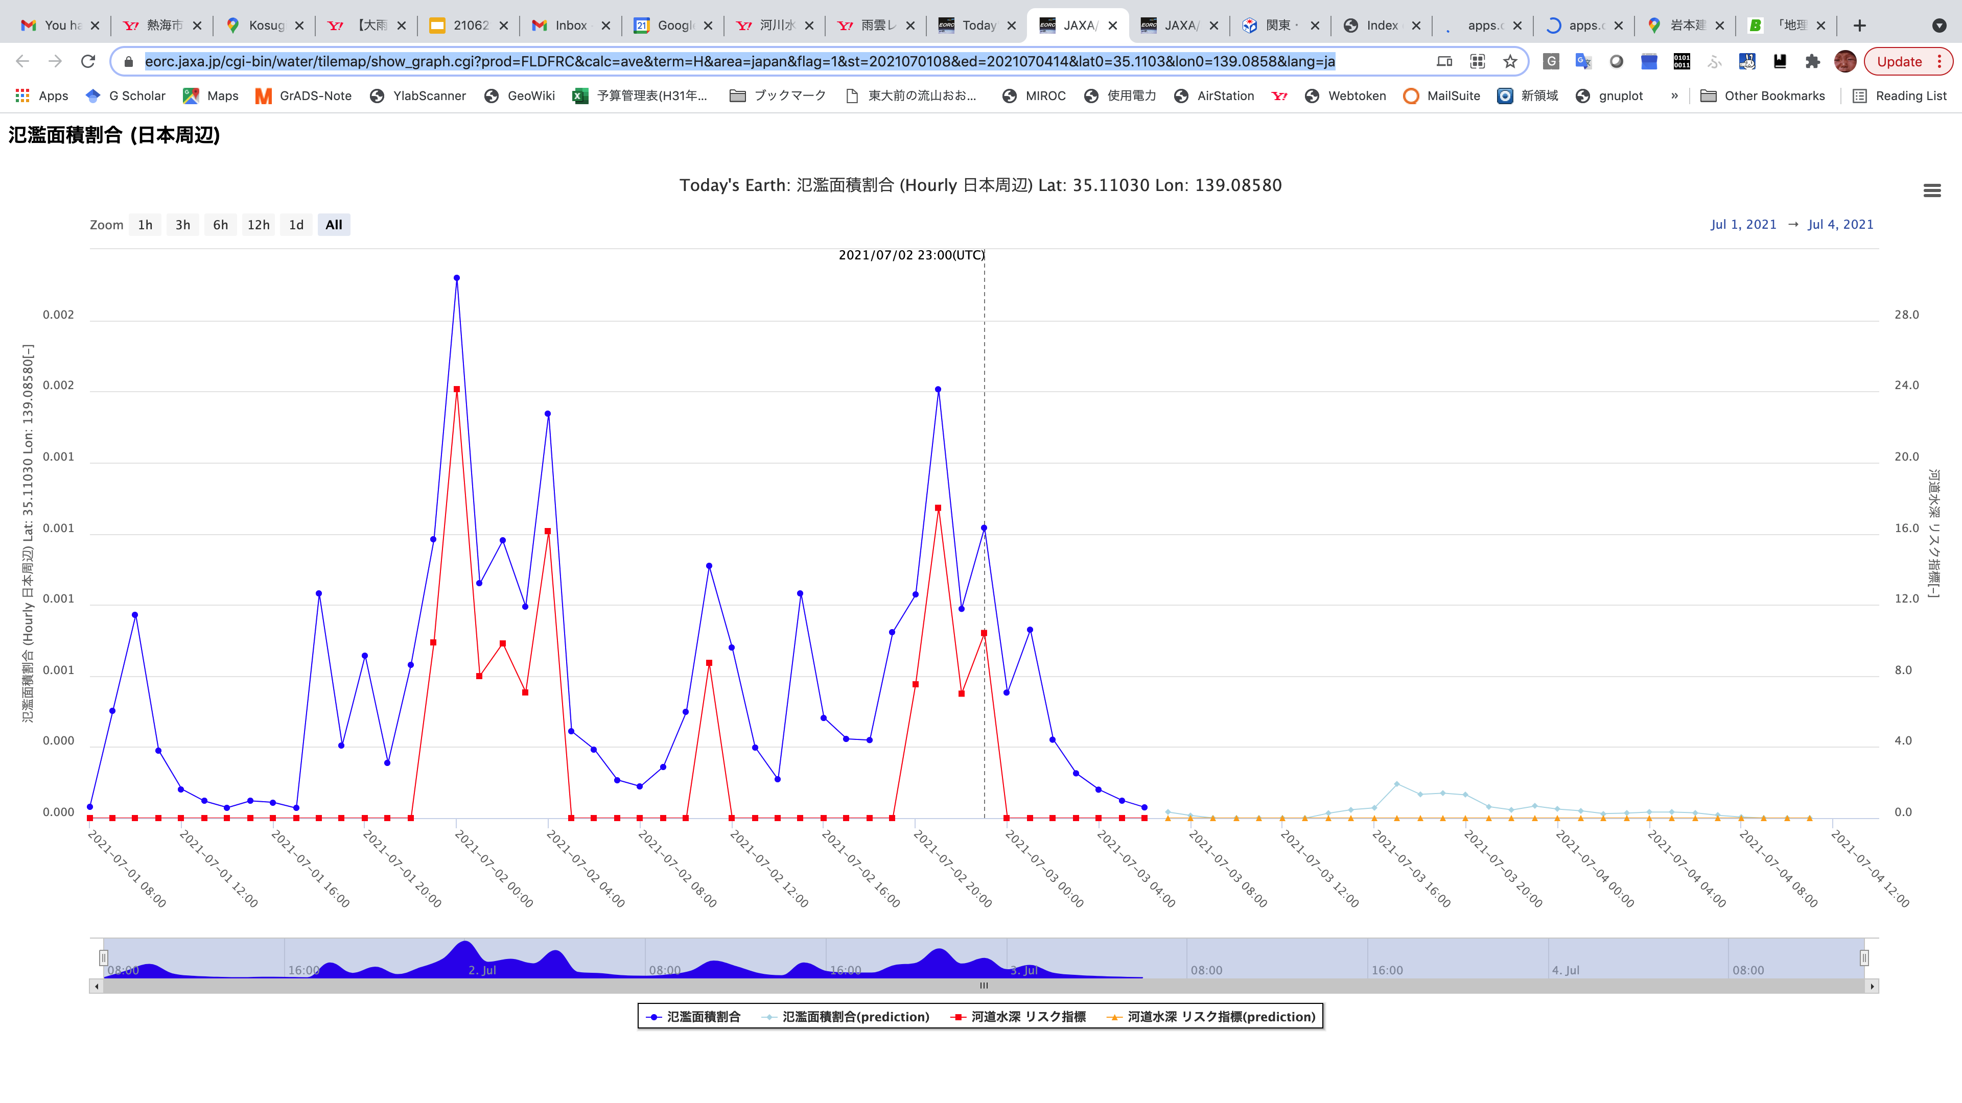
Task: Open the AirStation bookmark
Action: coord(1214,96)
